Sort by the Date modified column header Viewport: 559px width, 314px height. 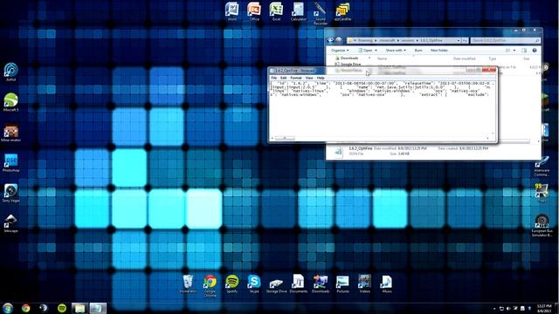click(464, 58)
